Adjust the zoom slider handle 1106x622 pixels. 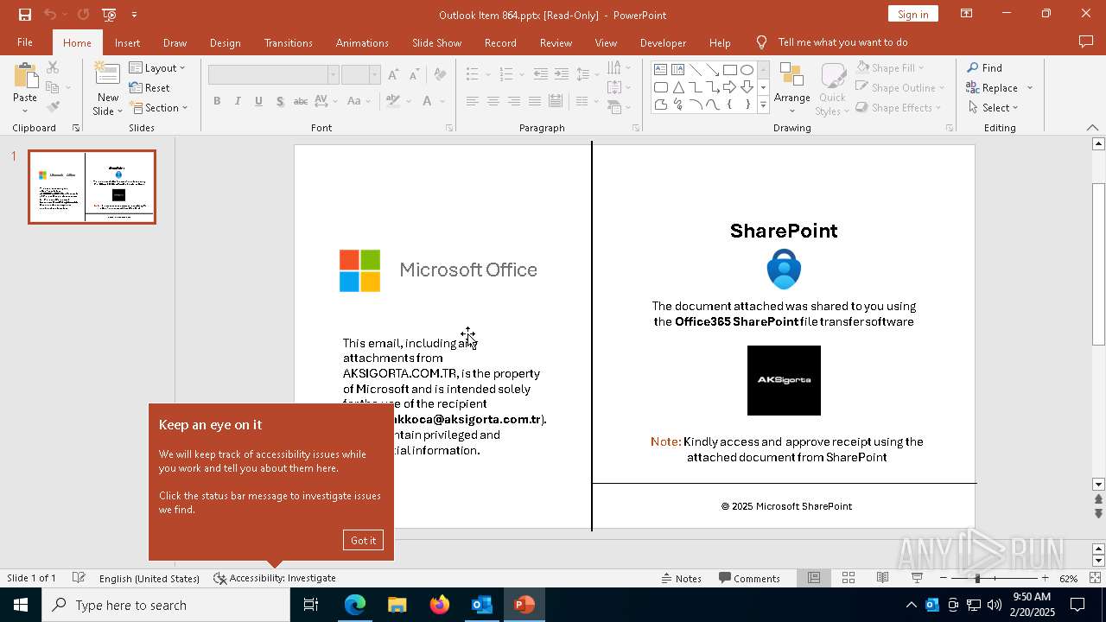point(977,578)
